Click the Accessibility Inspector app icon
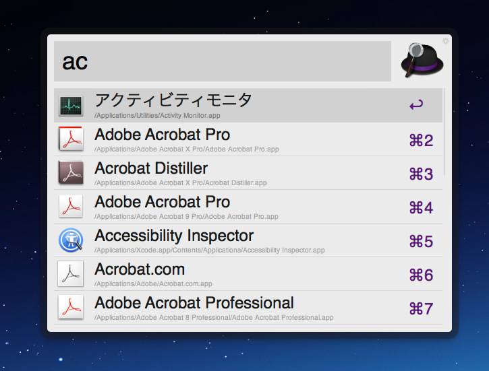This screenshot has height=371, width=489. coord(71,240)
